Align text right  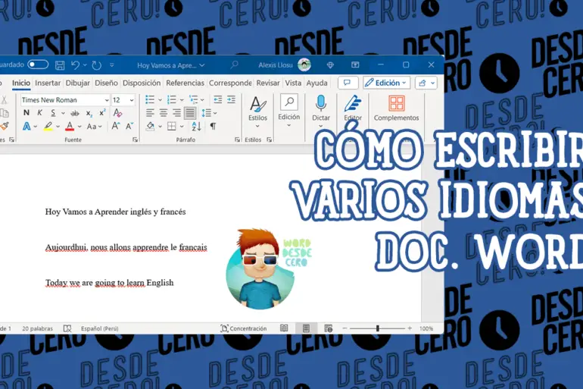176,113
